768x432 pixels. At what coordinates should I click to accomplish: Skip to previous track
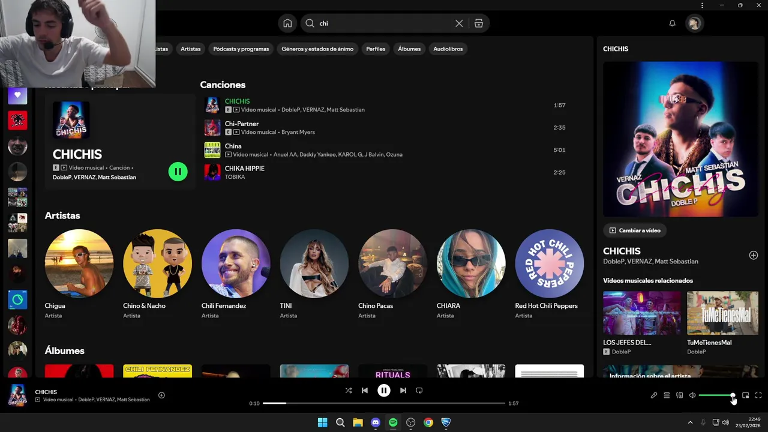click(365, 391)
